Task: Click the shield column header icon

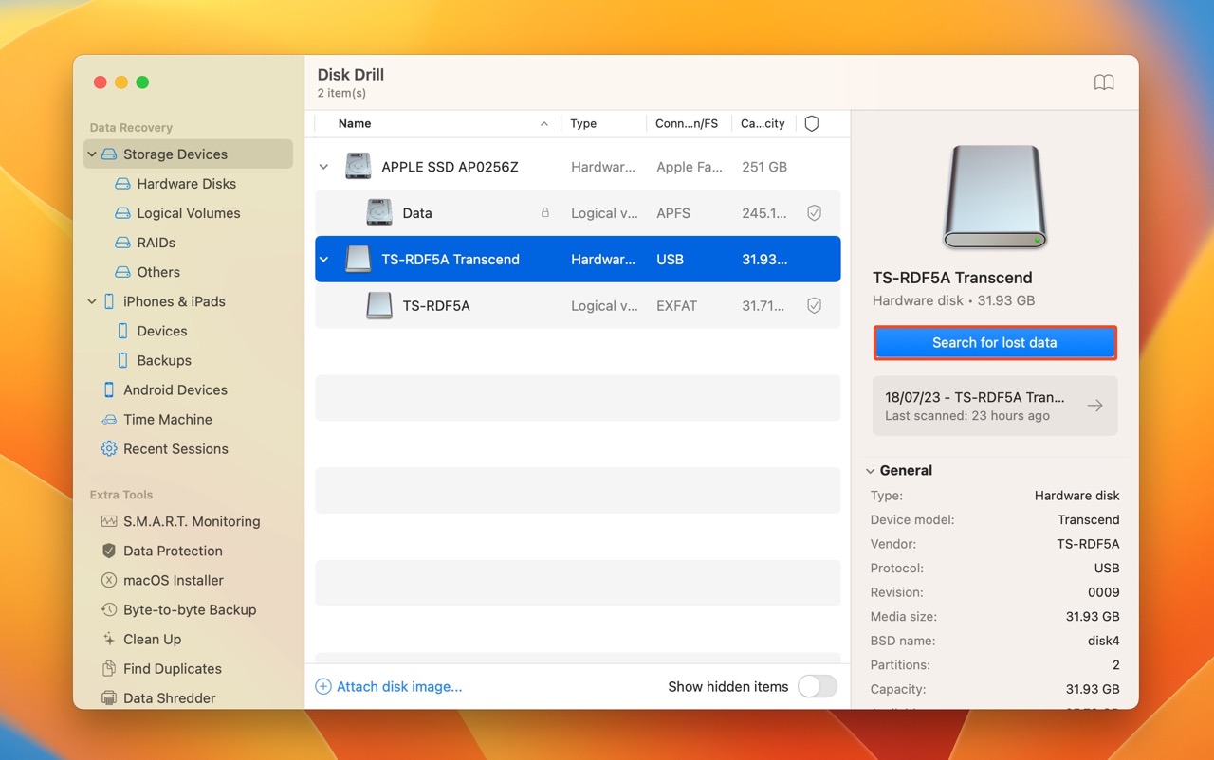Action: coord(811,123)
